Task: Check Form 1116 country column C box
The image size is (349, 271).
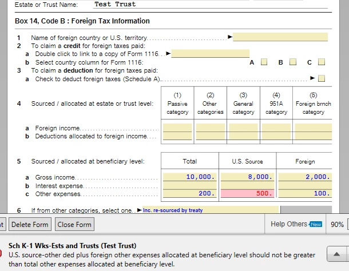Action: 322,62
